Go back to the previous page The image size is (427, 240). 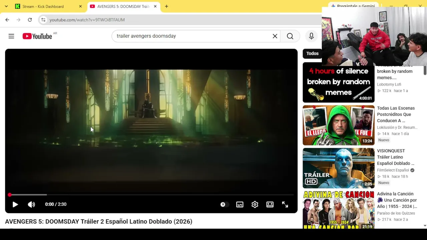point(7,20)
